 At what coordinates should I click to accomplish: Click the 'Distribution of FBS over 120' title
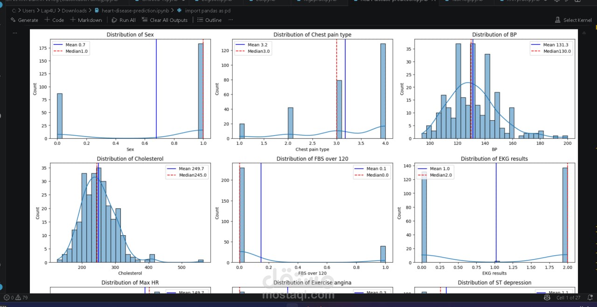click(x=312, y=159)
